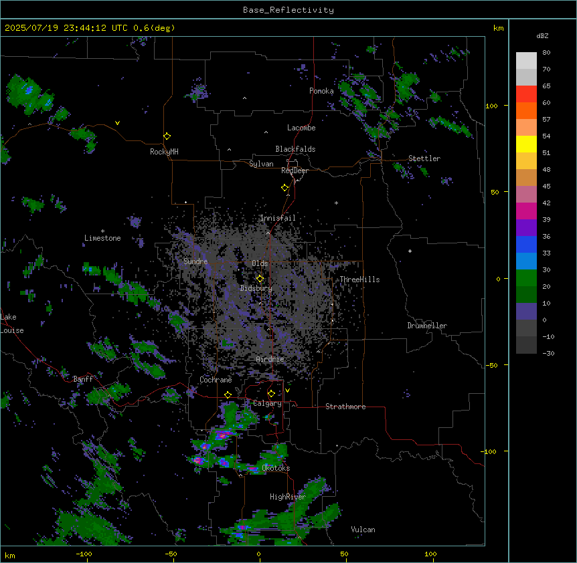Click the Cochrane town label
Screen dimensions: 577x563
(216, 380)
